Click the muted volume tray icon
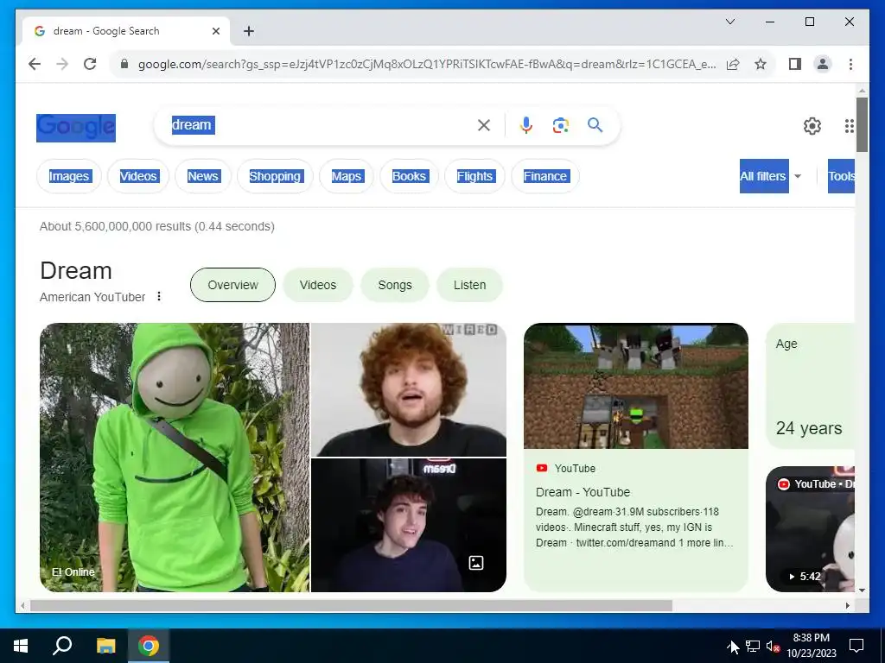Viewport: 885px width, 663px height. (x=773, y=646)
